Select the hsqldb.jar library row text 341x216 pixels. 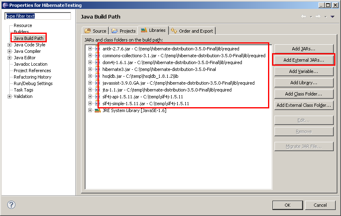(140, 76)
